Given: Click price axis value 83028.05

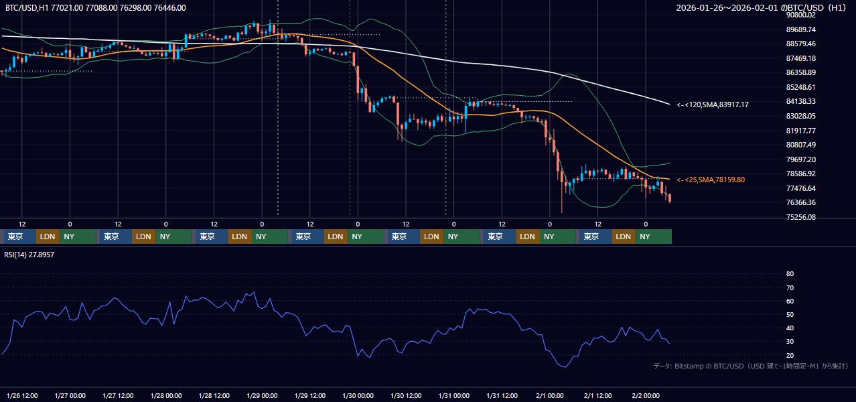Looking at the screenshot, I should [800, 116].
